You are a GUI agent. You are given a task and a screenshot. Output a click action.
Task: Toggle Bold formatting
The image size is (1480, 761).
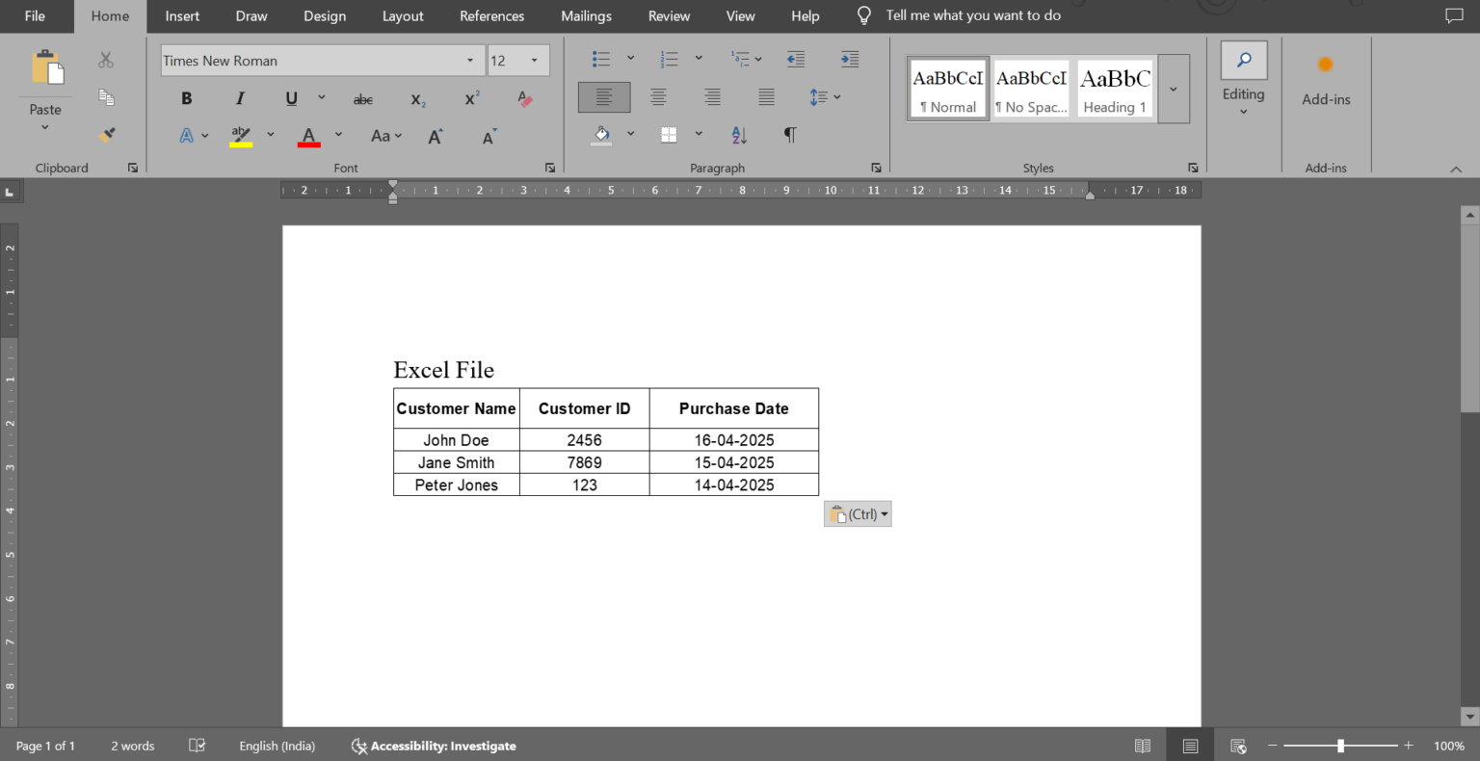(186, 98)
